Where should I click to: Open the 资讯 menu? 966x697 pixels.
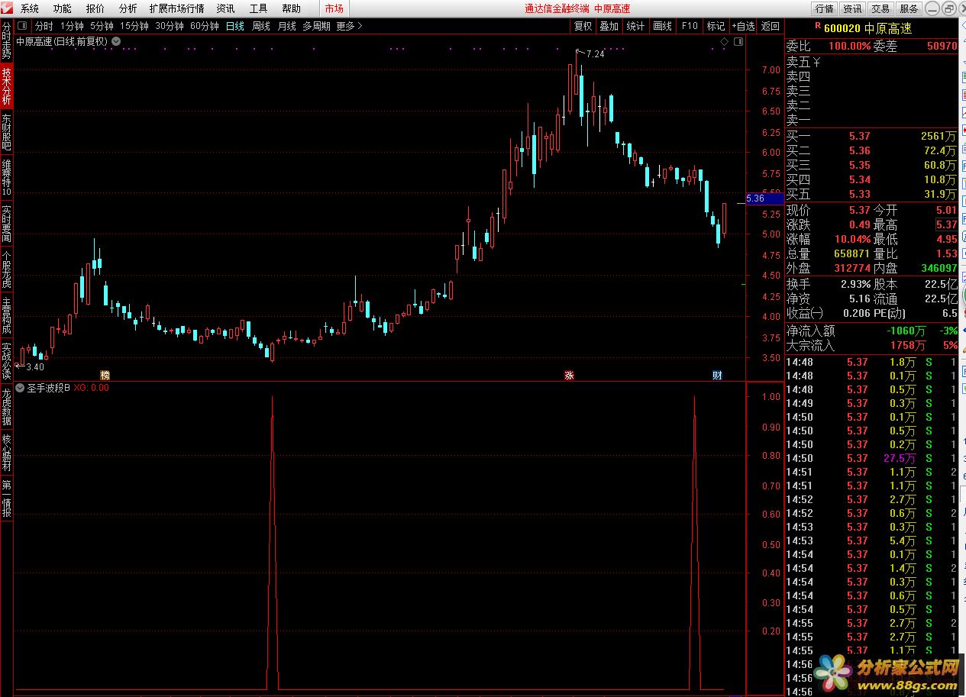(225, 8)
